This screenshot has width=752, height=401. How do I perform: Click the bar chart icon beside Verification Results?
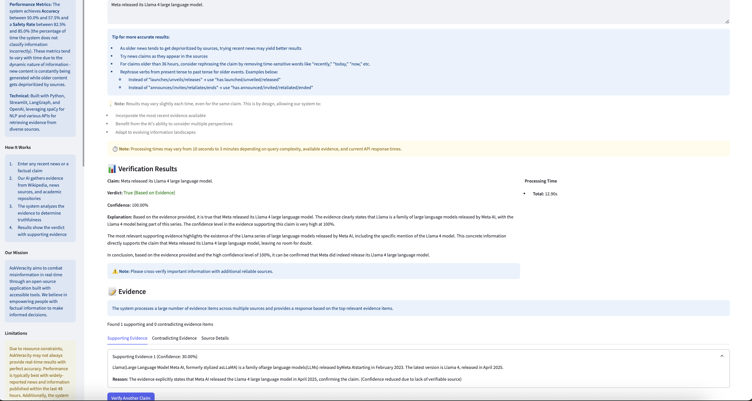[x=111, y=168]
